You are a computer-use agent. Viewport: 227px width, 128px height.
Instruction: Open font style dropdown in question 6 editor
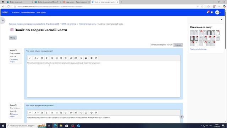pyautogui.click(x=36, y=113)
